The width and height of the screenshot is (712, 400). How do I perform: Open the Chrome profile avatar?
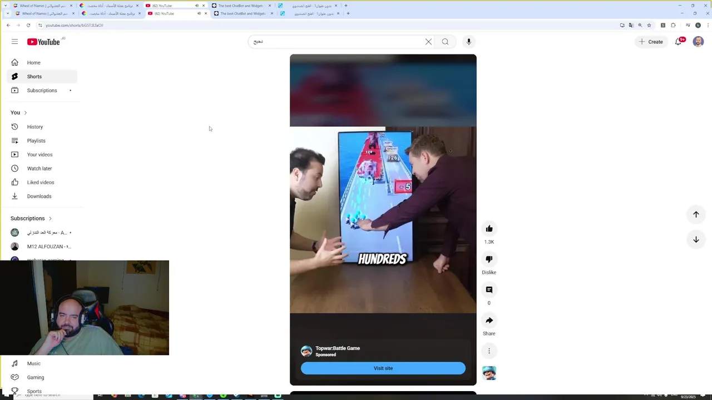coord(698,25)
